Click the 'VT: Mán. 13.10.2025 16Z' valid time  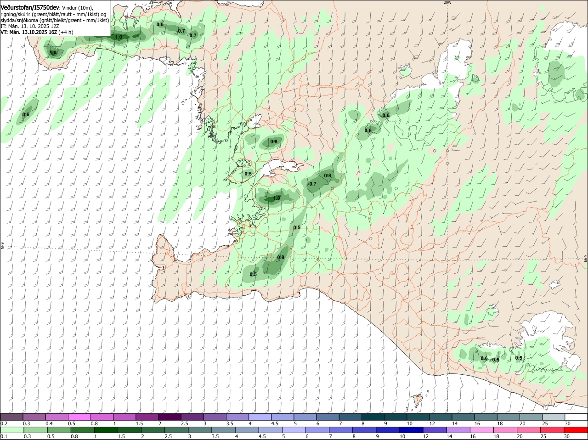tap(29, 32)
